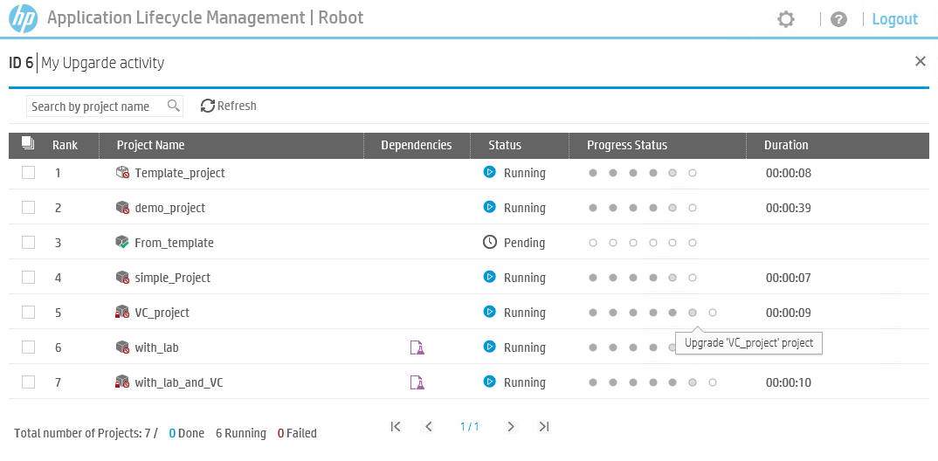This screenshot has width=938, height=461.
Task: Click the lab dependency icon for with_lab
Action: 417,347
